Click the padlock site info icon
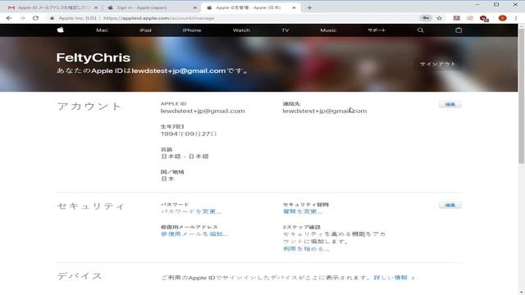This screenshot has height=295, width=525. [52, 18]
